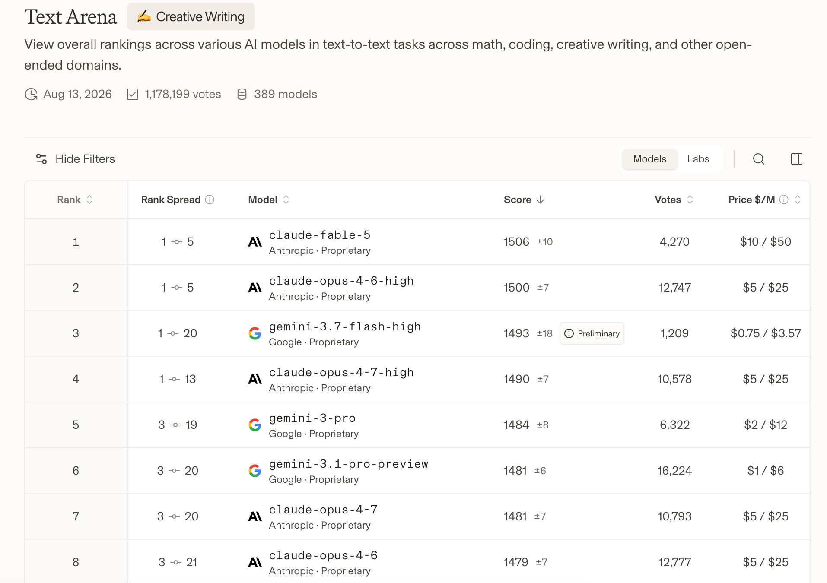Image resolution: width=827 pixels, height=583 pixels.
Task: Open the claude-fable-5 model link
Action: (x=320, y=235)
